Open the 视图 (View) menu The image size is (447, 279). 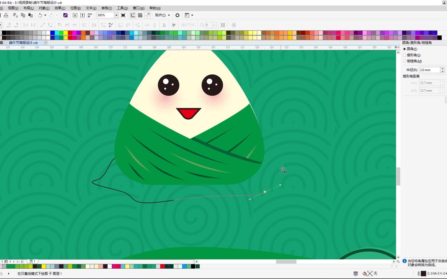click(x=13, y=8)
